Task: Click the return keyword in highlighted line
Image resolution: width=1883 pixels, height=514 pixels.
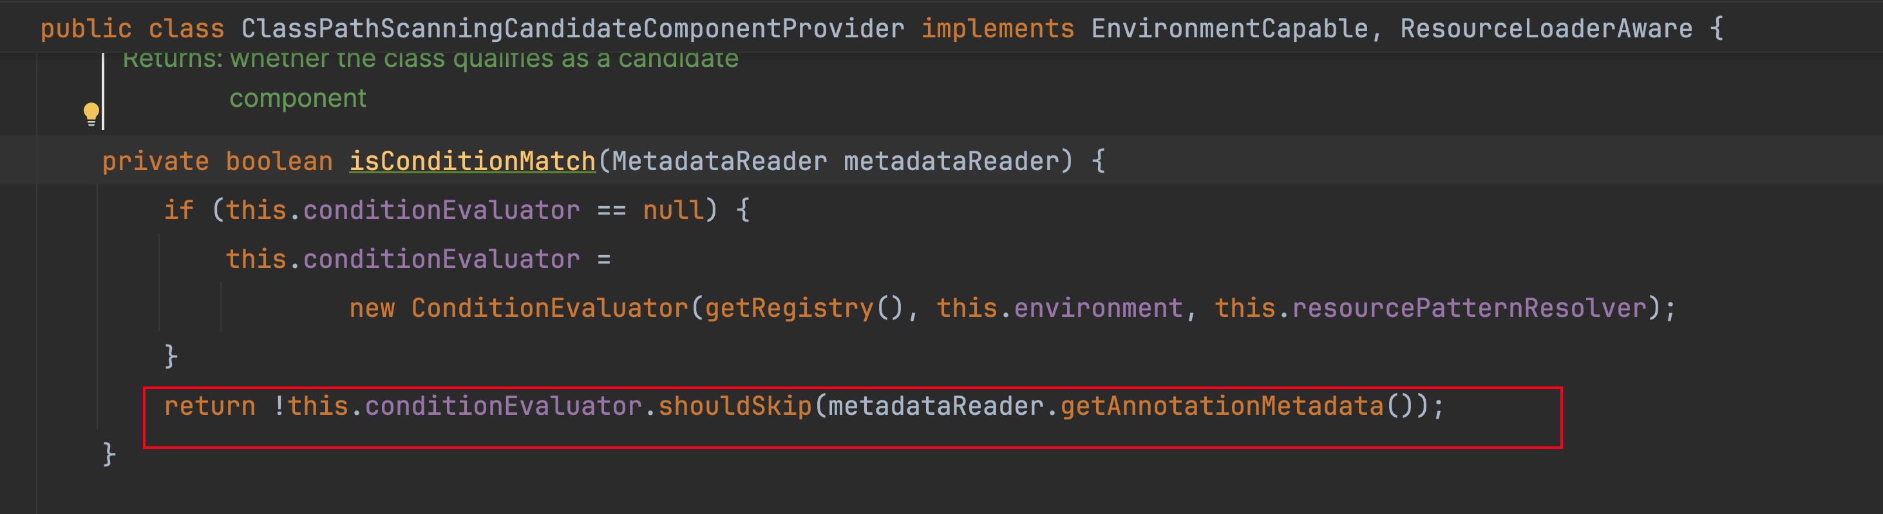Action: point(210,406)
